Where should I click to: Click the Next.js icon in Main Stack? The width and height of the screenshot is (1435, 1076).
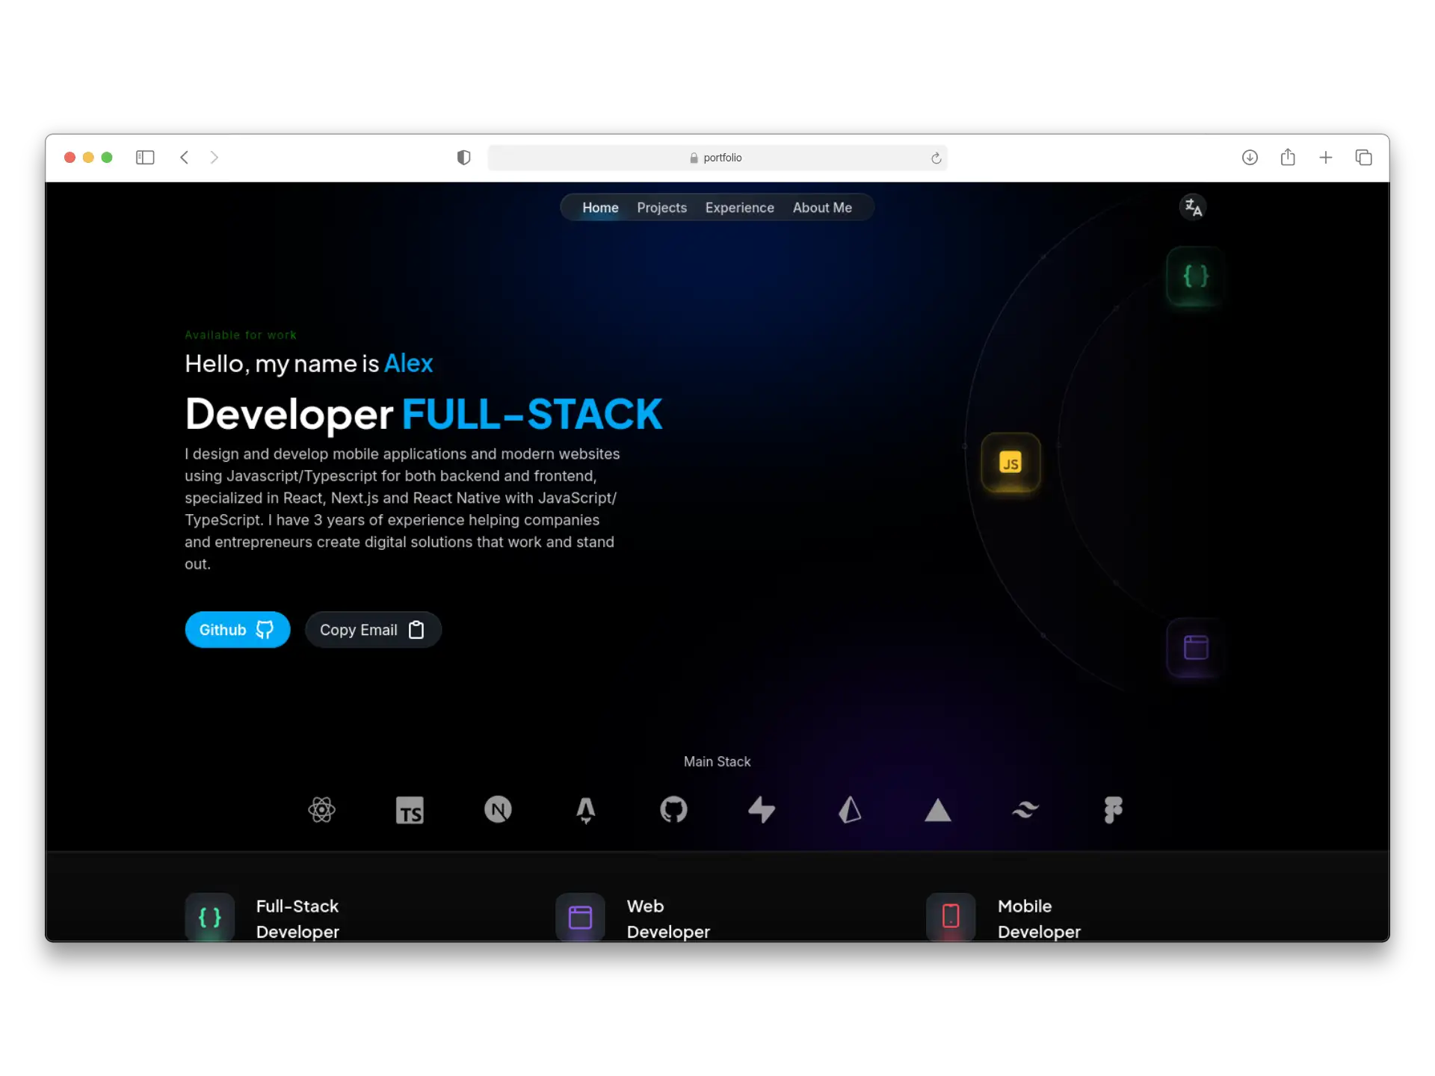pos(498,809)
